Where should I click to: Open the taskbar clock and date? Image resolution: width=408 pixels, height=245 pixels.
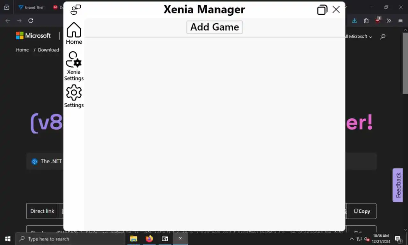click(381, 239)
